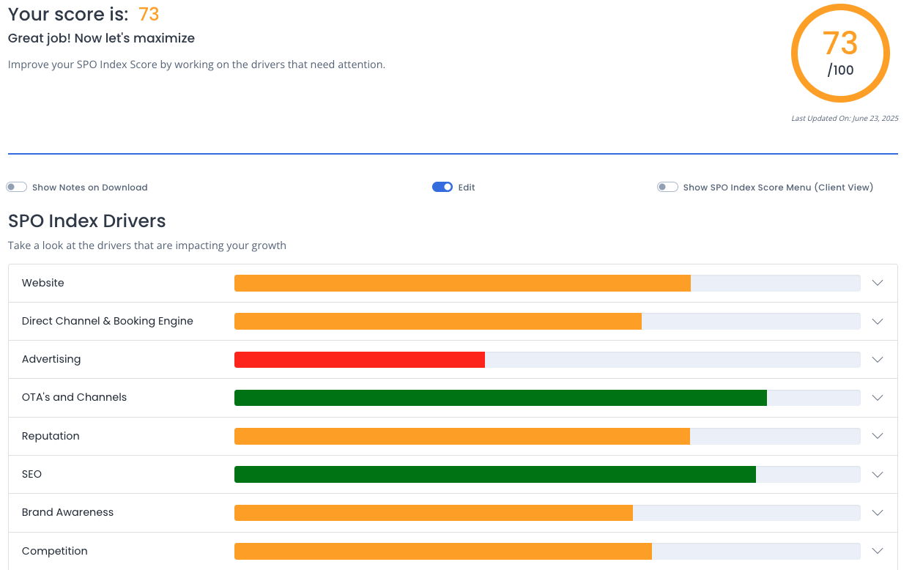Expand the SEO driver chevron
This screenshot has width=912, height=570.
click(x=878, y=474)
